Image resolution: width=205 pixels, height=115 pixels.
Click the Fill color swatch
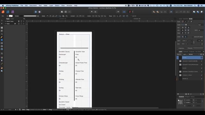pyautogui.click(x=11, y=16)
